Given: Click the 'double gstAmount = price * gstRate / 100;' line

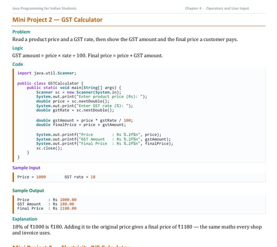Looking at the screenshot, I should tap(84, 120).
